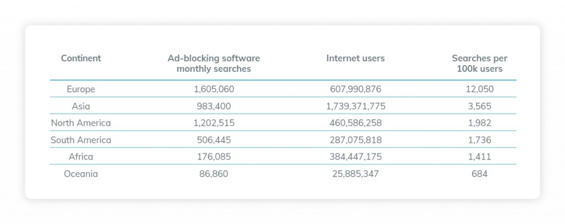
Task: Click South America's internet users 287,075,818
Action: [355, 140]
